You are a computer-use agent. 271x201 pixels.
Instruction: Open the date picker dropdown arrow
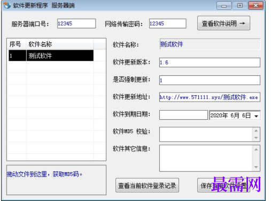(x=256, y=116)
